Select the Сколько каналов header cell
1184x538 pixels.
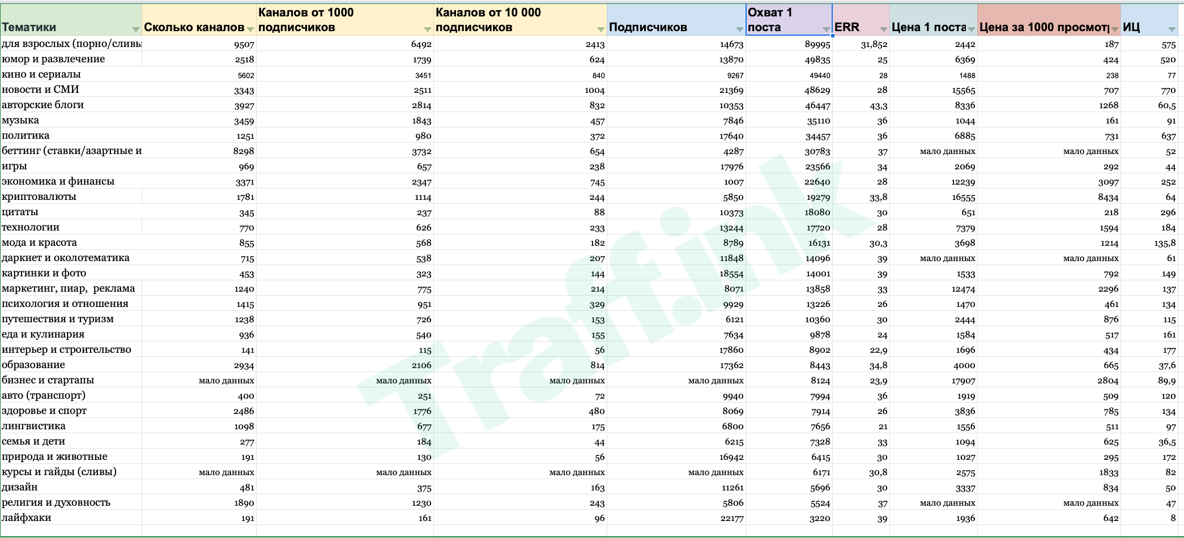pos(199,20)
